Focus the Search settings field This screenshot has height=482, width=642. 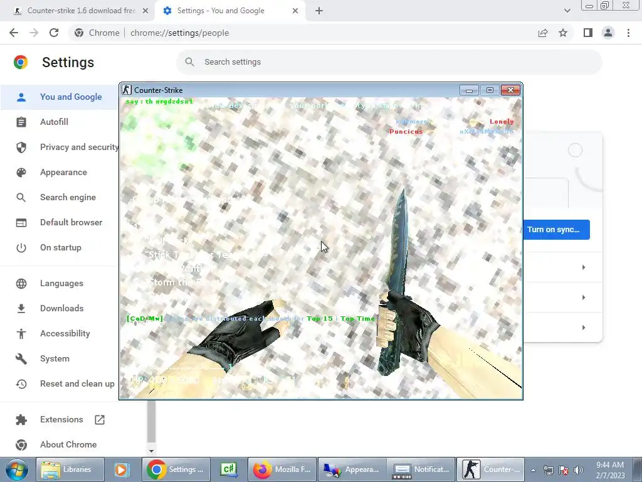pyautogui.click(x=389, y=62)
